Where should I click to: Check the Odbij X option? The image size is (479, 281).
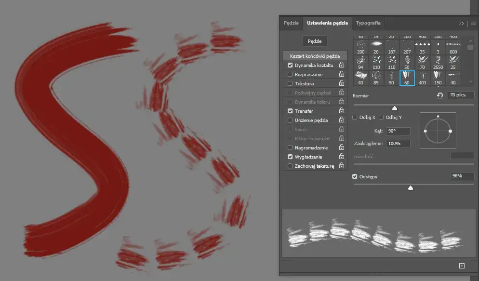[x=355, y=117]
